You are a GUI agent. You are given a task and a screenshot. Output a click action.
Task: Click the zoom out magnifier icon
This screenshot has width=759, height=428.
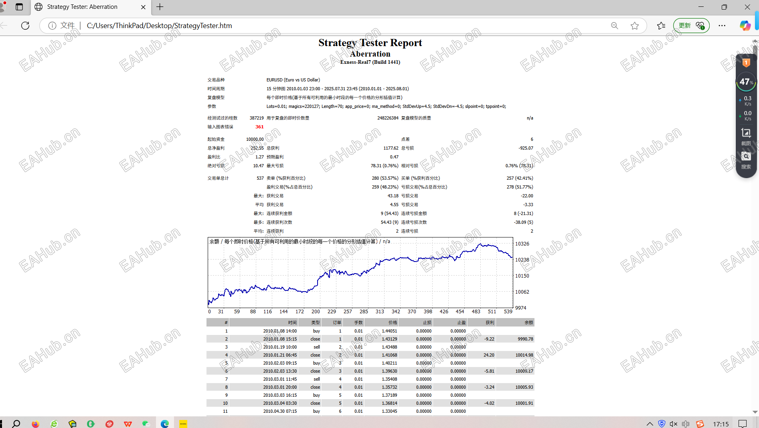coord(615,26)
